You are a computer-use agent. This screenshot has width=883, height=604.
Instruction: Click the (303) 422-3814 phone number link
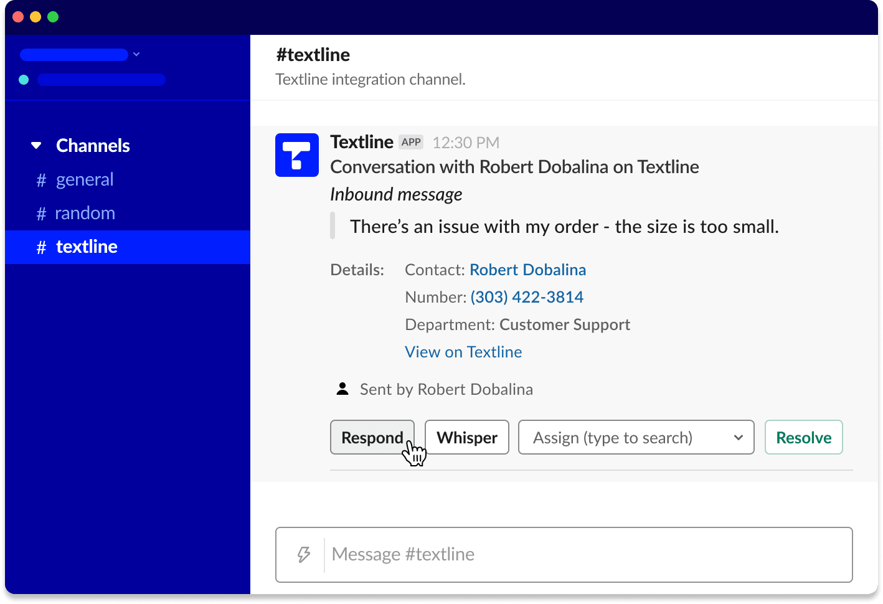pos(527,297)
